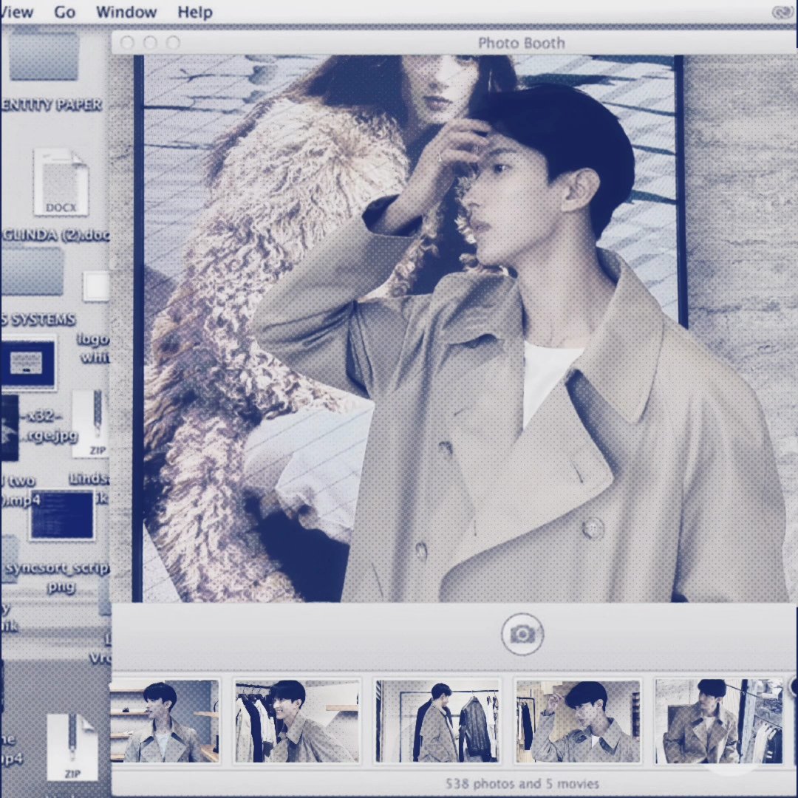Select the small white file icon beside S SYSTEMS
798x798 pixels.
pos(97,286)
